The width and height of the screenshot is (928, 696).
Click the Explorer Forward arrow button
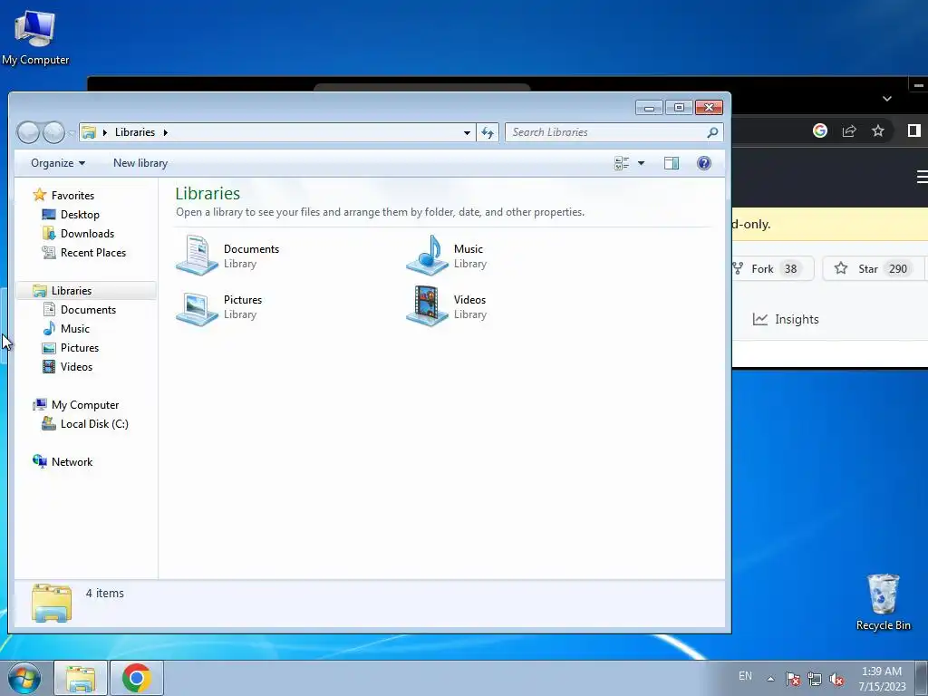point(53,132)
